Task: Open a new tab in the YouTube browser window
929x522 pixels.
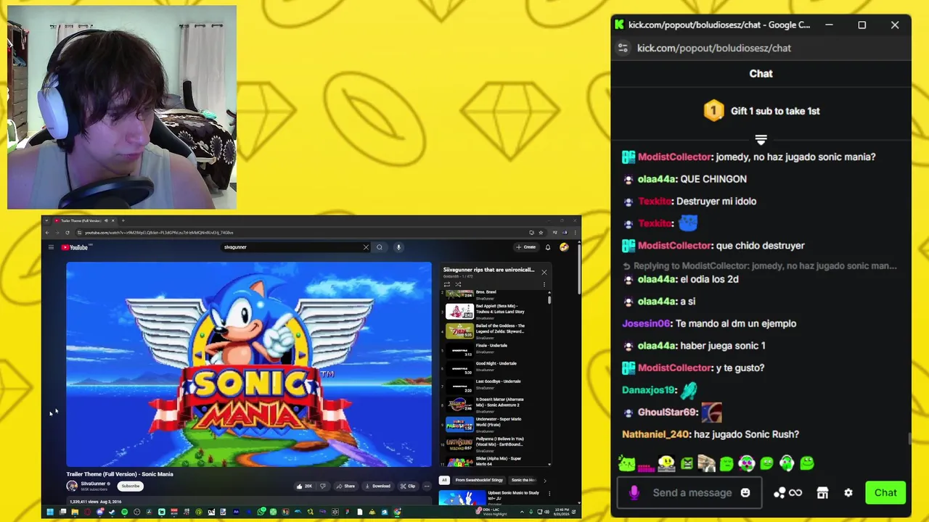Action: pos(123,220)
